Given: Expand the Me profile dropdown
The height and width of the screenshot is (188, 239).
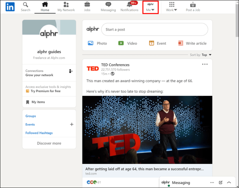Looking at the screenshot, I should [150, 7].
